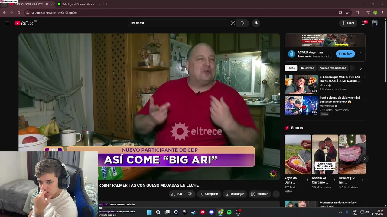Click the main video player
The width and height of the screenshot is (387, 217).
(x=149, y=107)
